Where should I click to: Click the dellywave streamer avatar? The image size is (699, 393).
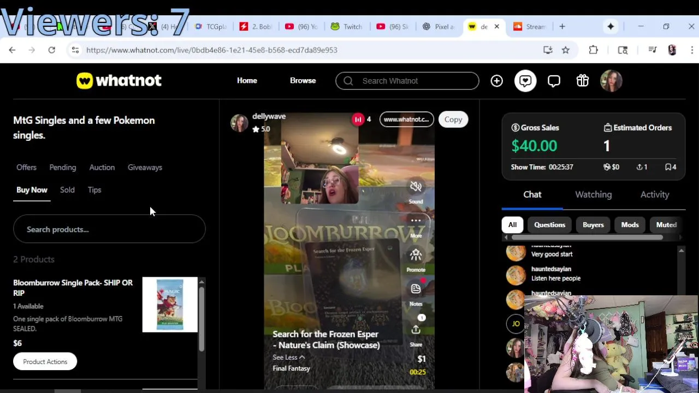point(239,123)
